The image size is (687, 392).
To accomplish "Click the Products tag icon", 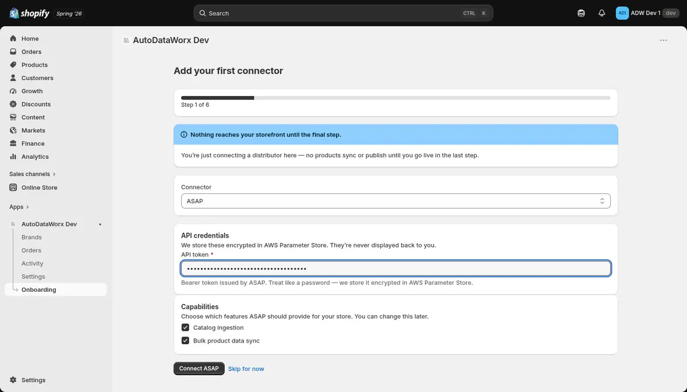I will coord(13,65).
